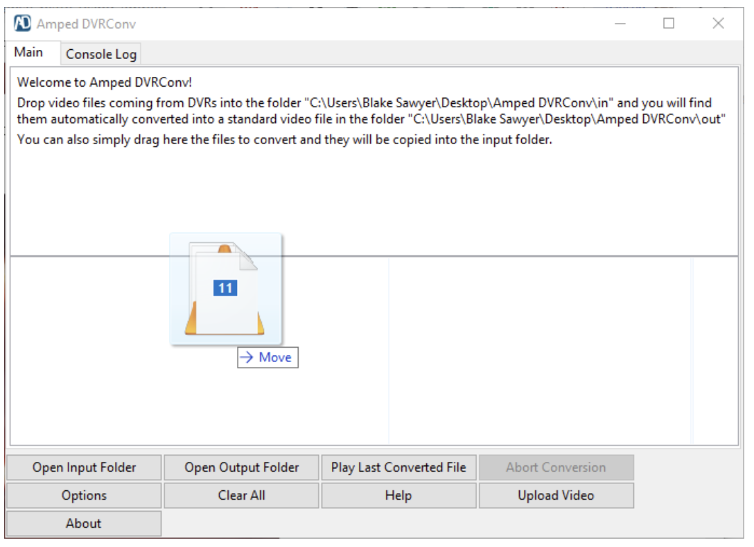Maximize the Amped DVRConv window
Image resolution: width=754 pixels, height=547 pixels.
click(x=668, y=23)
